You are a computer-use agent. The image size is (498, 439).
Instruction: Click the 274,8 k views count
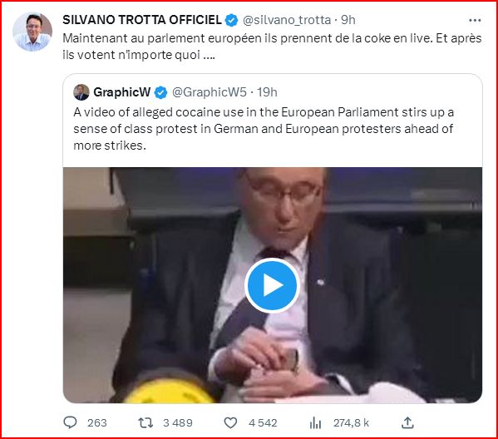coord(351,423)
